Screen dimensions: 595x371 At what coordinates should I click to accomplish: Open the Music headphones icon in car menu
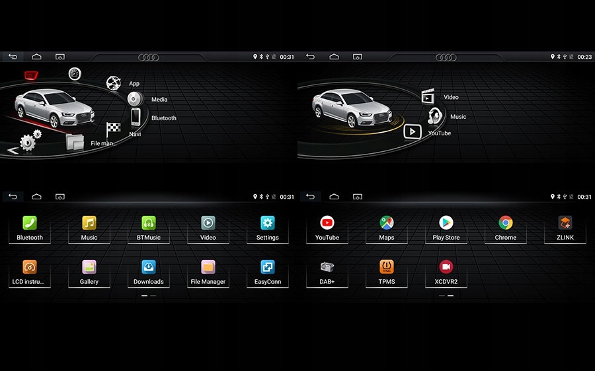click(x=435, y=116)
